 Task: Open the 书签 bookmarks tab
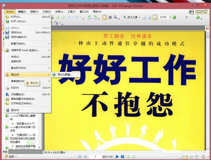tap(5, 151)
